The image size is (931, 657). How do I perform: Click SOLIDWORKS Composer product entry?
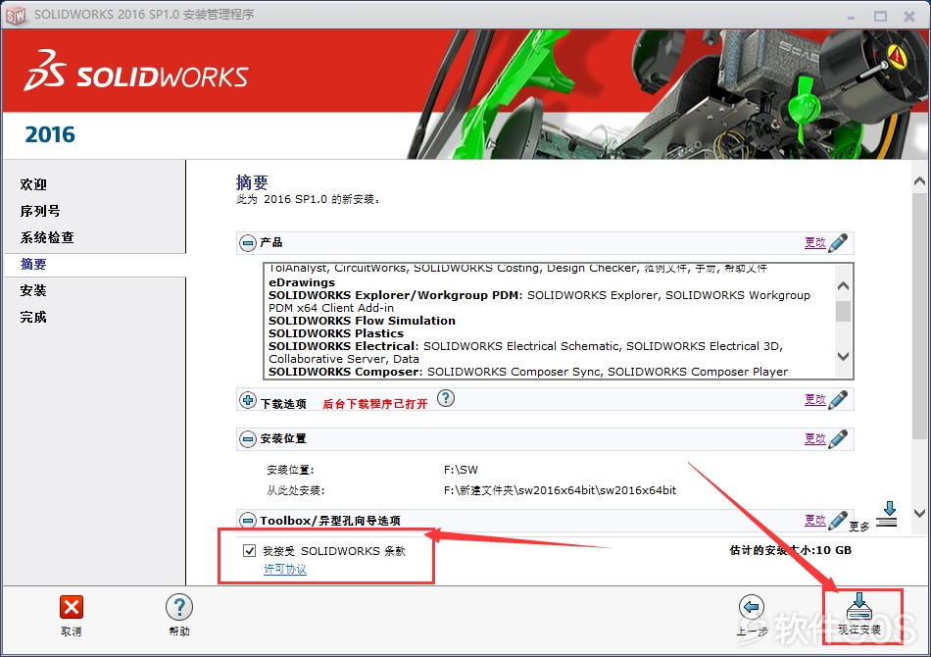pos(344,372)
